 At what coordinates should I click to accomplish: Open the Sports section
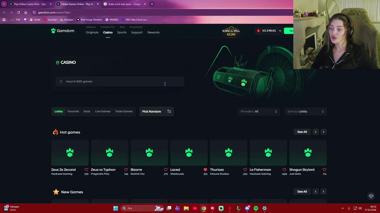122,33
